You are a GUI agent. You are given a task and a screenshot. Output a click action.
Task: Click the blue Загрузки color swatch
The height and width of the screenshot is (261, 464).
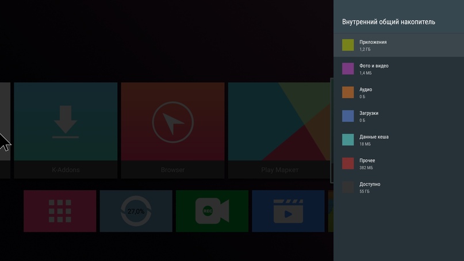pos(348,116)
